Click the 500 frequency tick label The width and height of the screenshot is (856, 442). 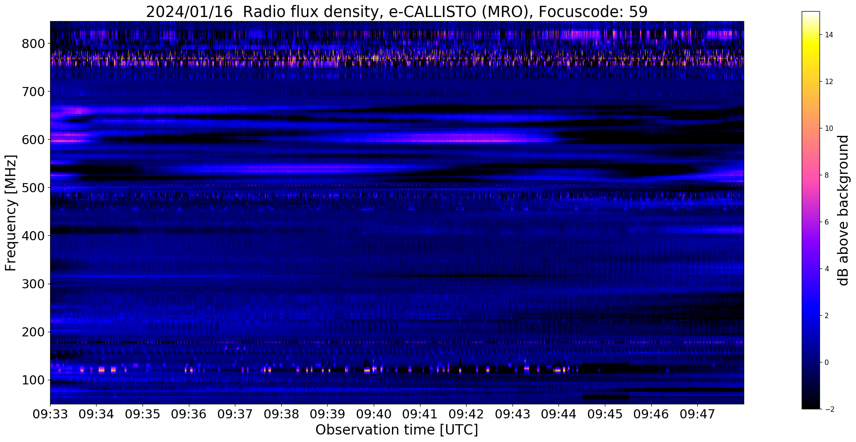[33, 188]
